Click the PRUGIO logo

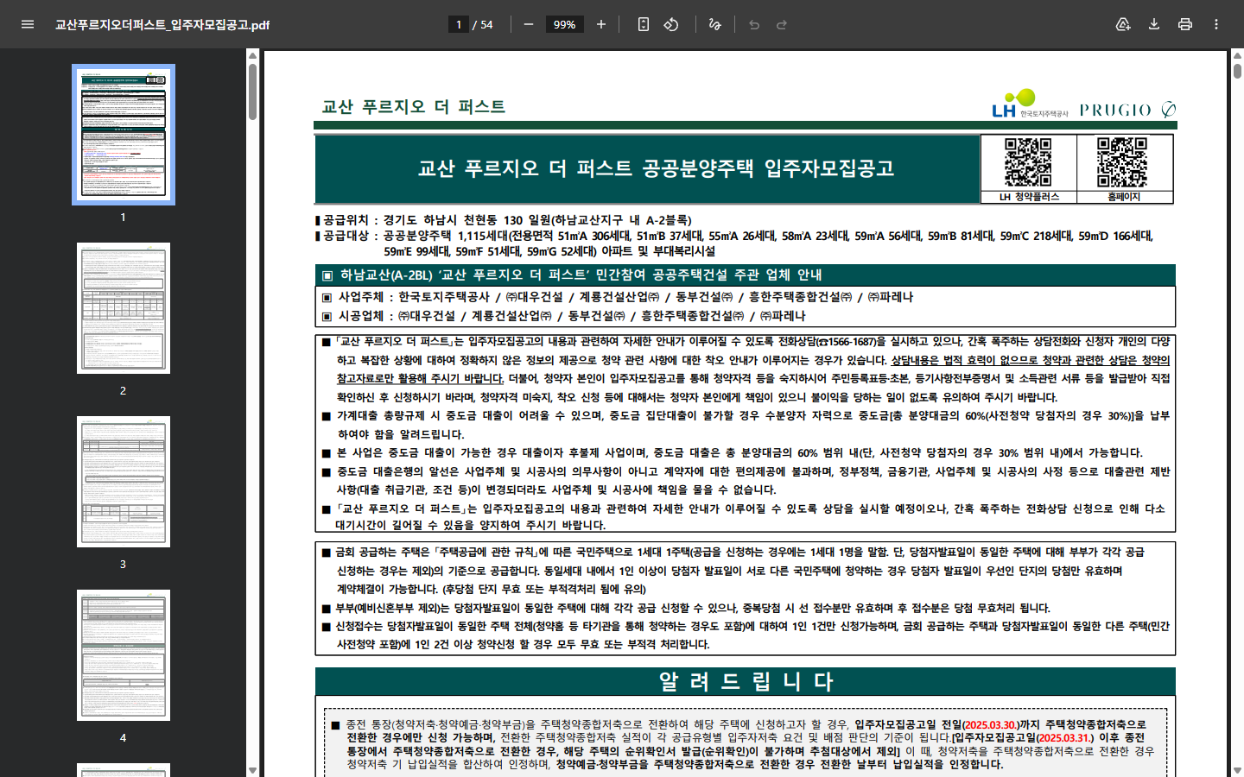click(1127, 110)
